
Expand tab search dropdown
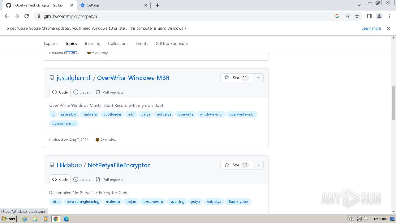click(x=359, y=5)
